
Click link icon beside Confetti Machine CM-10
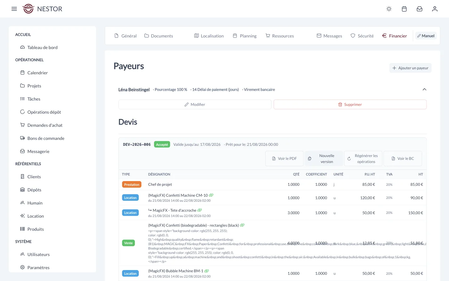coord(211,195)
